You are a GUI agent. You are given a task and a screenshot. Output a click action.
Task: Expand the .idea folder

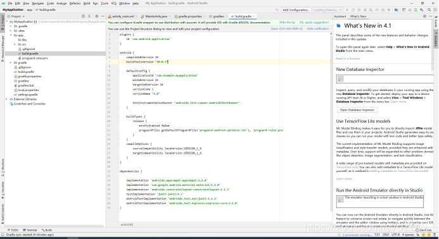point(11,31)
